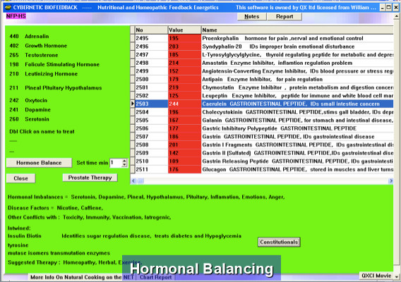Sort by the Value column header
Image resolution: width=401 pixels, height=282 pixels.
point(185,30)
